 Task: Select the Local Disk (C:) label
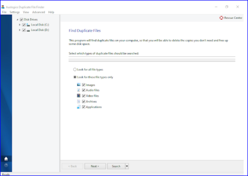pyautogui.click(x=40, y=25)
